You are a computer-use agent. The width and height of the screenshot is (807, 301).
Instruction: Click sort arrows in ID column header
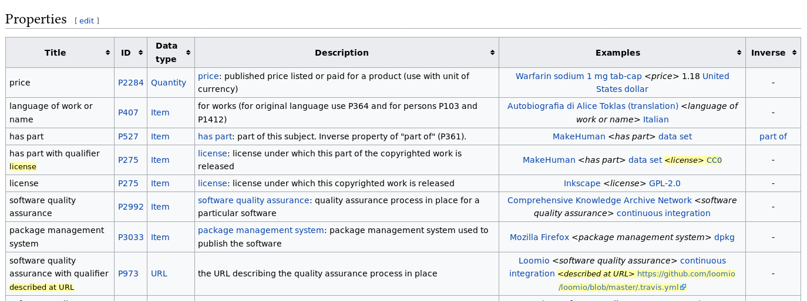[141, 53]
